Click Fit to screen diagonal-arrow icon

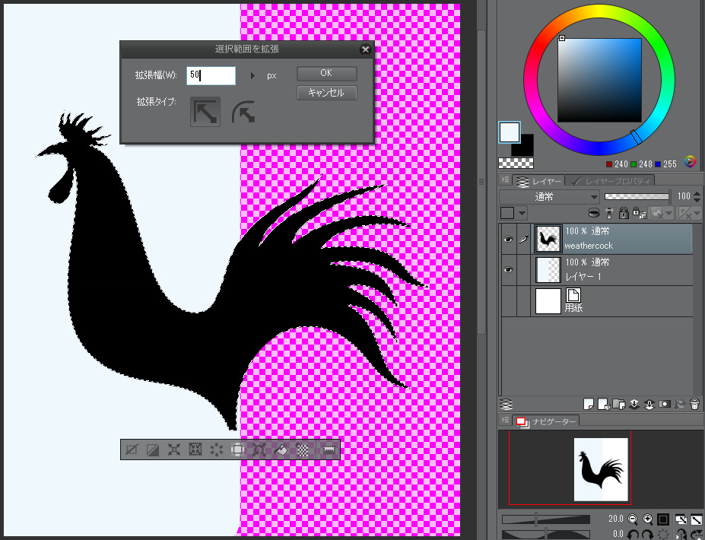tap(696, 519)
